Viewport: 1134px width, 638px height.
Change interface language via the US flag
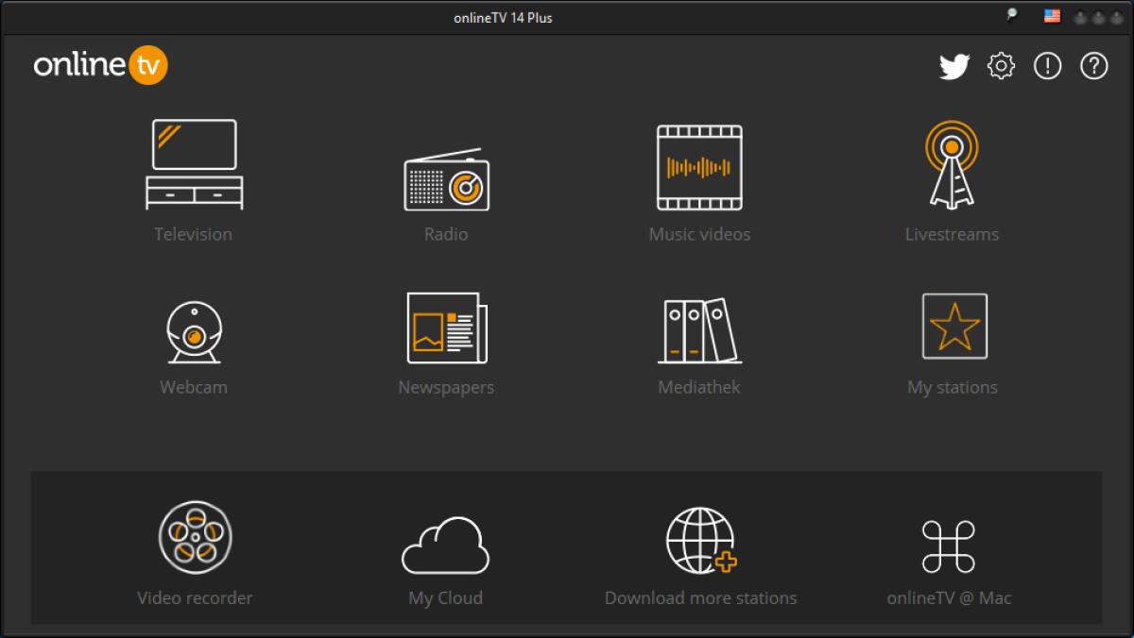coord(1051,16)
